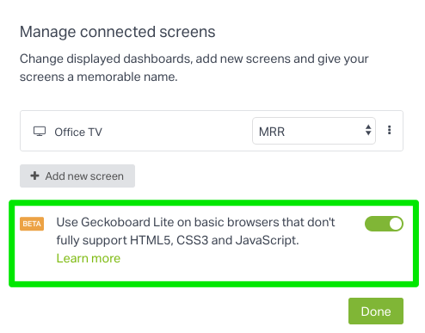Open the MRR dashboard dropdown
This screenshot has height=333, width=425.
point(314,131)
